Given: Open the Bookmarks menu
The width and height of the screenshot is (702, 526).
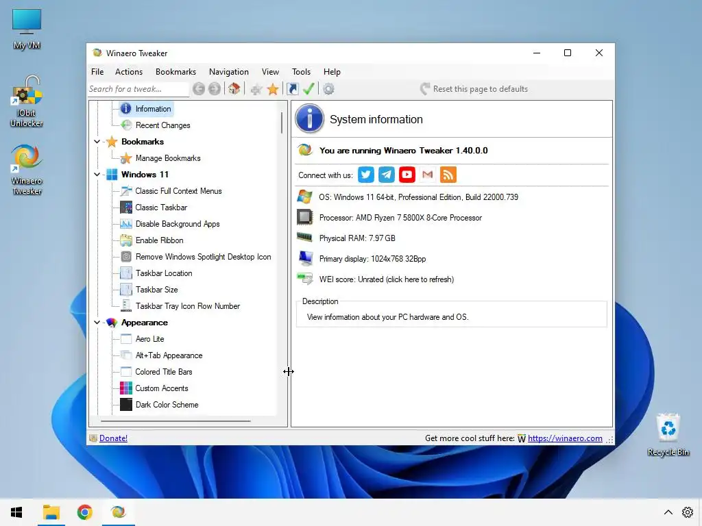Looking at the screenshot, I should pos(175,71).
